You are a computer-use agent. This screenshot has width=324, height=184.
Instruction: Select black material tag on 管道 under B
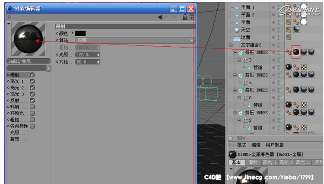[289, 67]
